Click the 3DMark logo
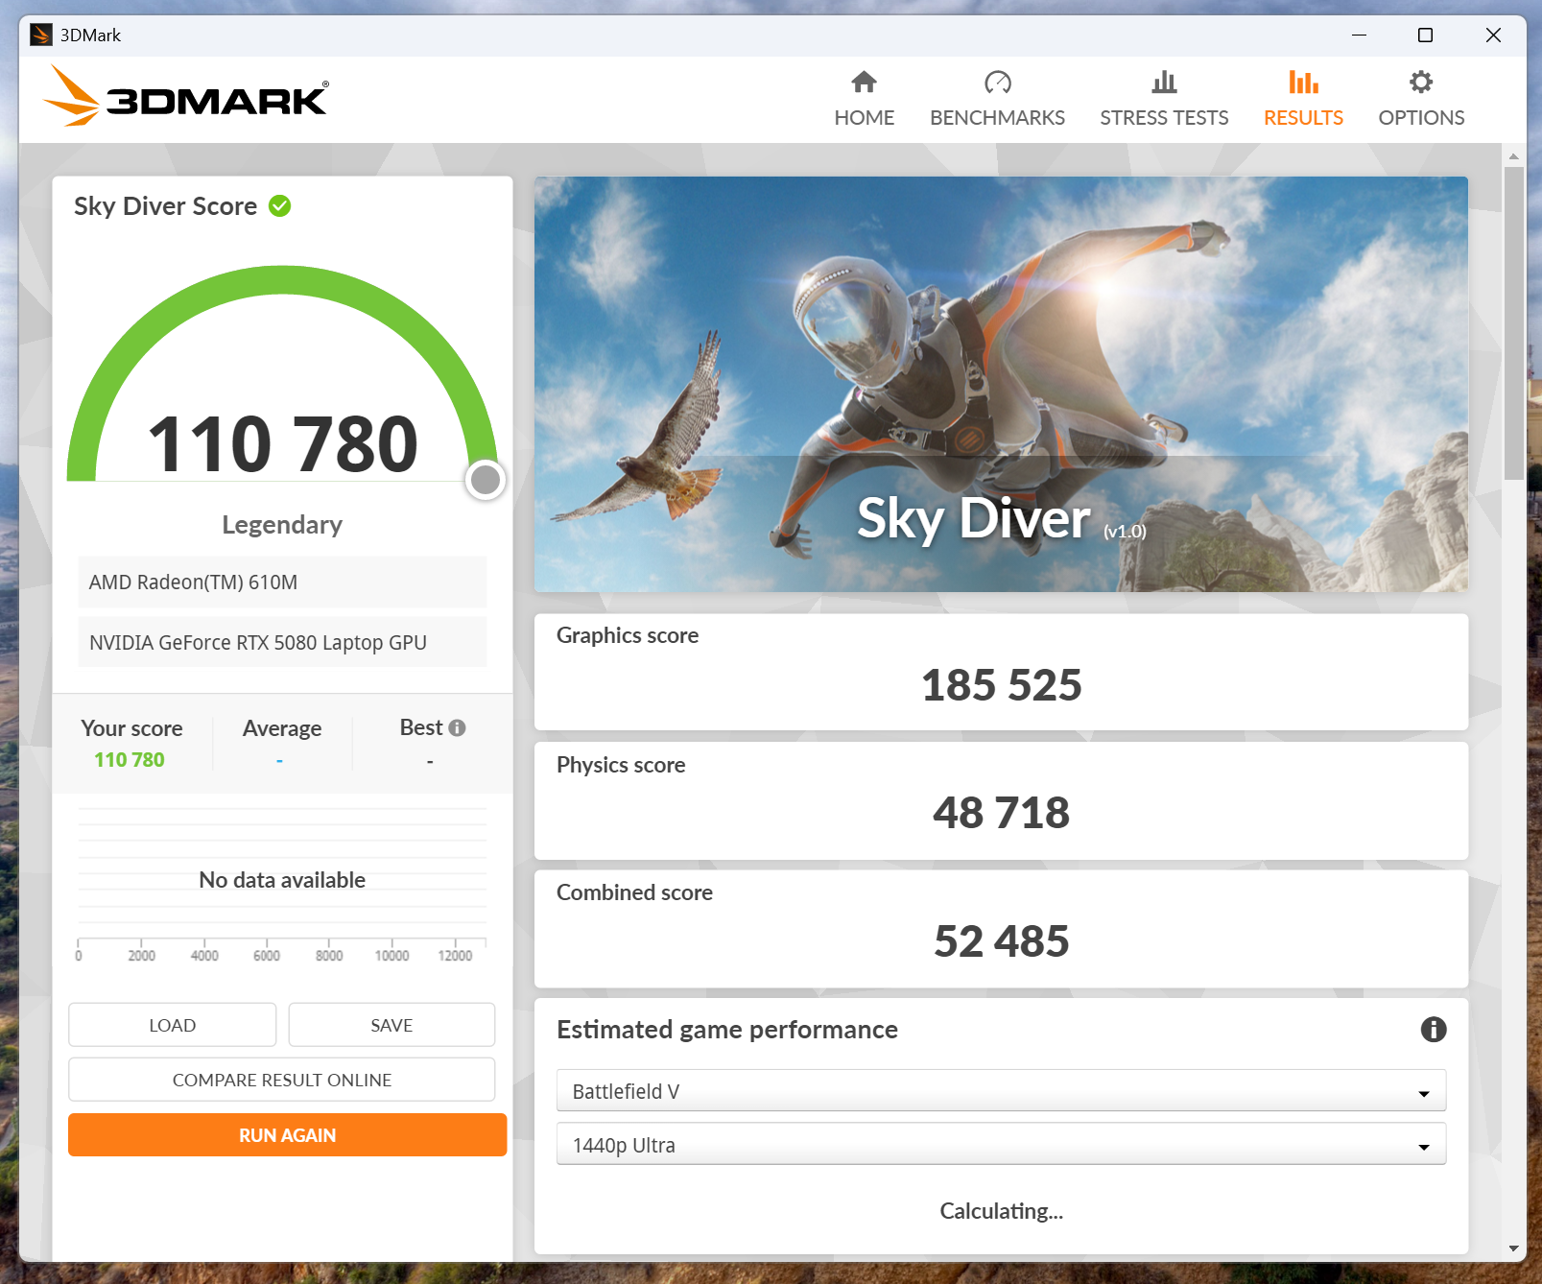The width and height of the screenshot is (1542, 1284). [x=185, y=97]
